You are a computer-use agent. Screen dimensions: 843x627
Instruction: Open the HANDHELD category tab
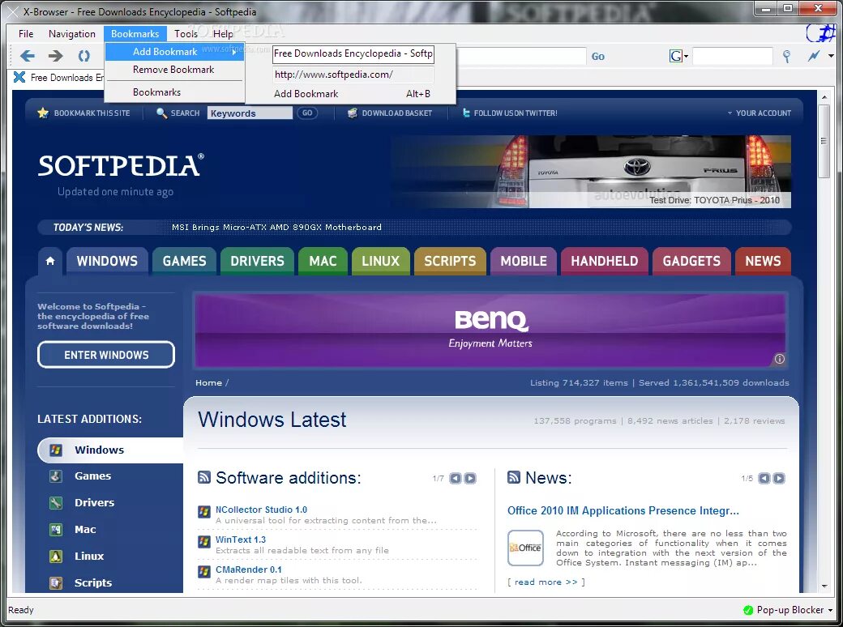pyautogui.click(x=605, y=261)
